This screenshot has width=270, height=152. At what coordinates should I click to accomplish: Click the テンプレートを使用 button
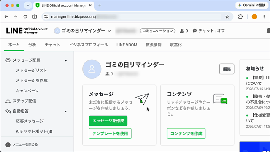(x=110, y=133)
